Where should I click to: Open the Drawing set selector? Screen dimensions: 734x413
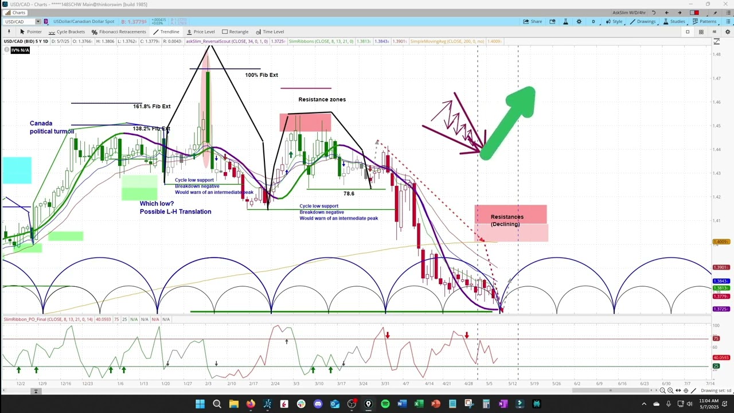(716, 391)
